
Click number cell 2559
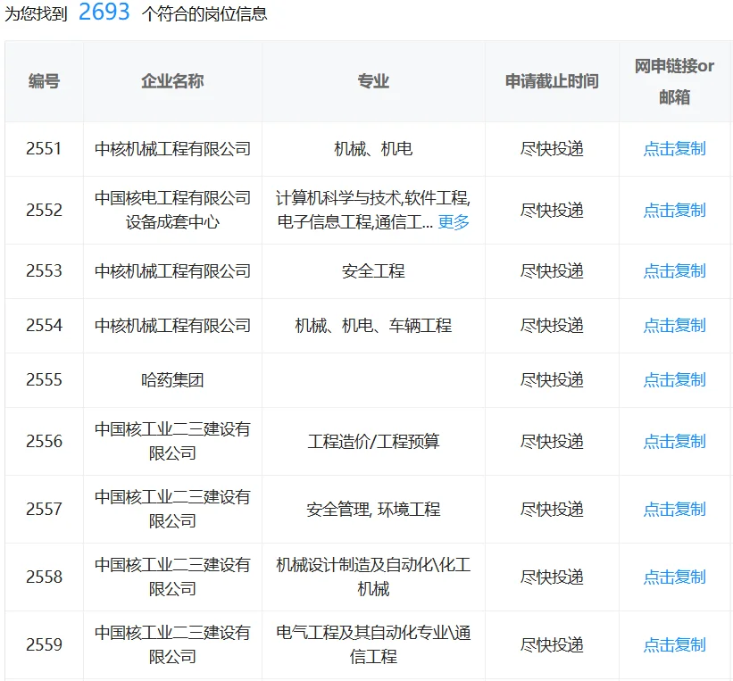point(44,645)
